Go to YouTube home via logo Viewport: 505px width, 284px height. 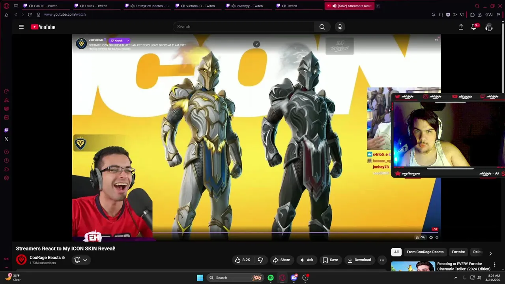[43, 27]
